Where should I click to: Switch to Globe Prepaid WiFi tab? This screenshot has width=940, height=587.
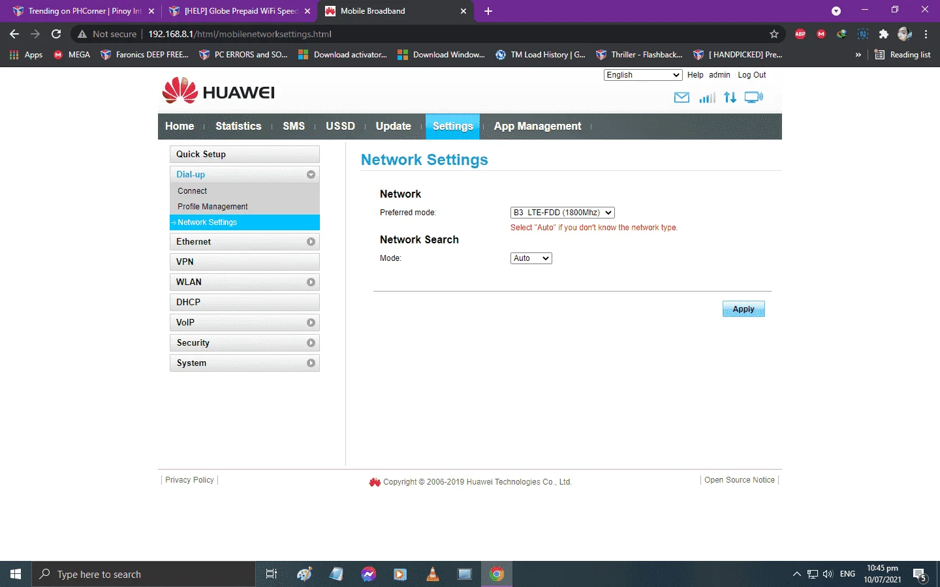[x=238, y=11]
